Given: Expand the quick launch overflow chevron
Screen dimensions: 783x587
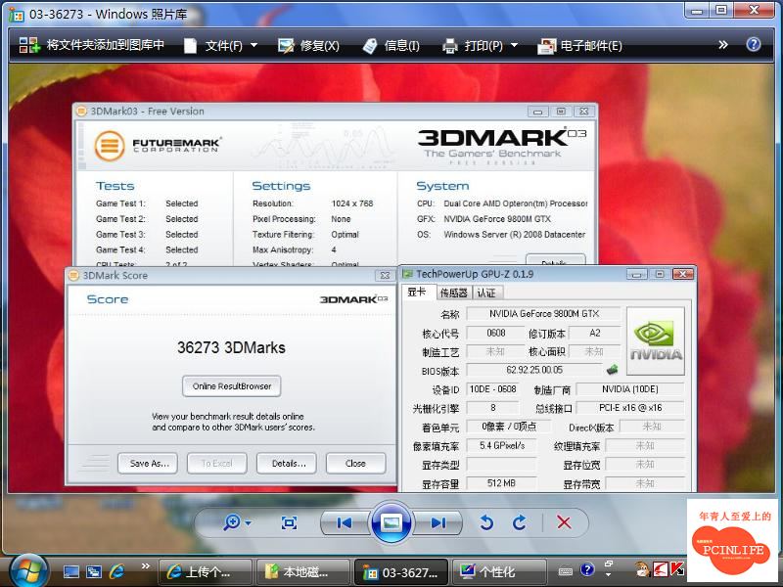Looking at the screenshot, I should coord(145,566).
